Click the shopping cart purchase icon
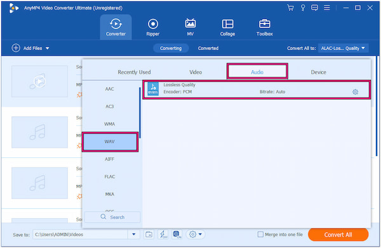The width and height of the screenshot is (381, 248). [x=290, y=8]
